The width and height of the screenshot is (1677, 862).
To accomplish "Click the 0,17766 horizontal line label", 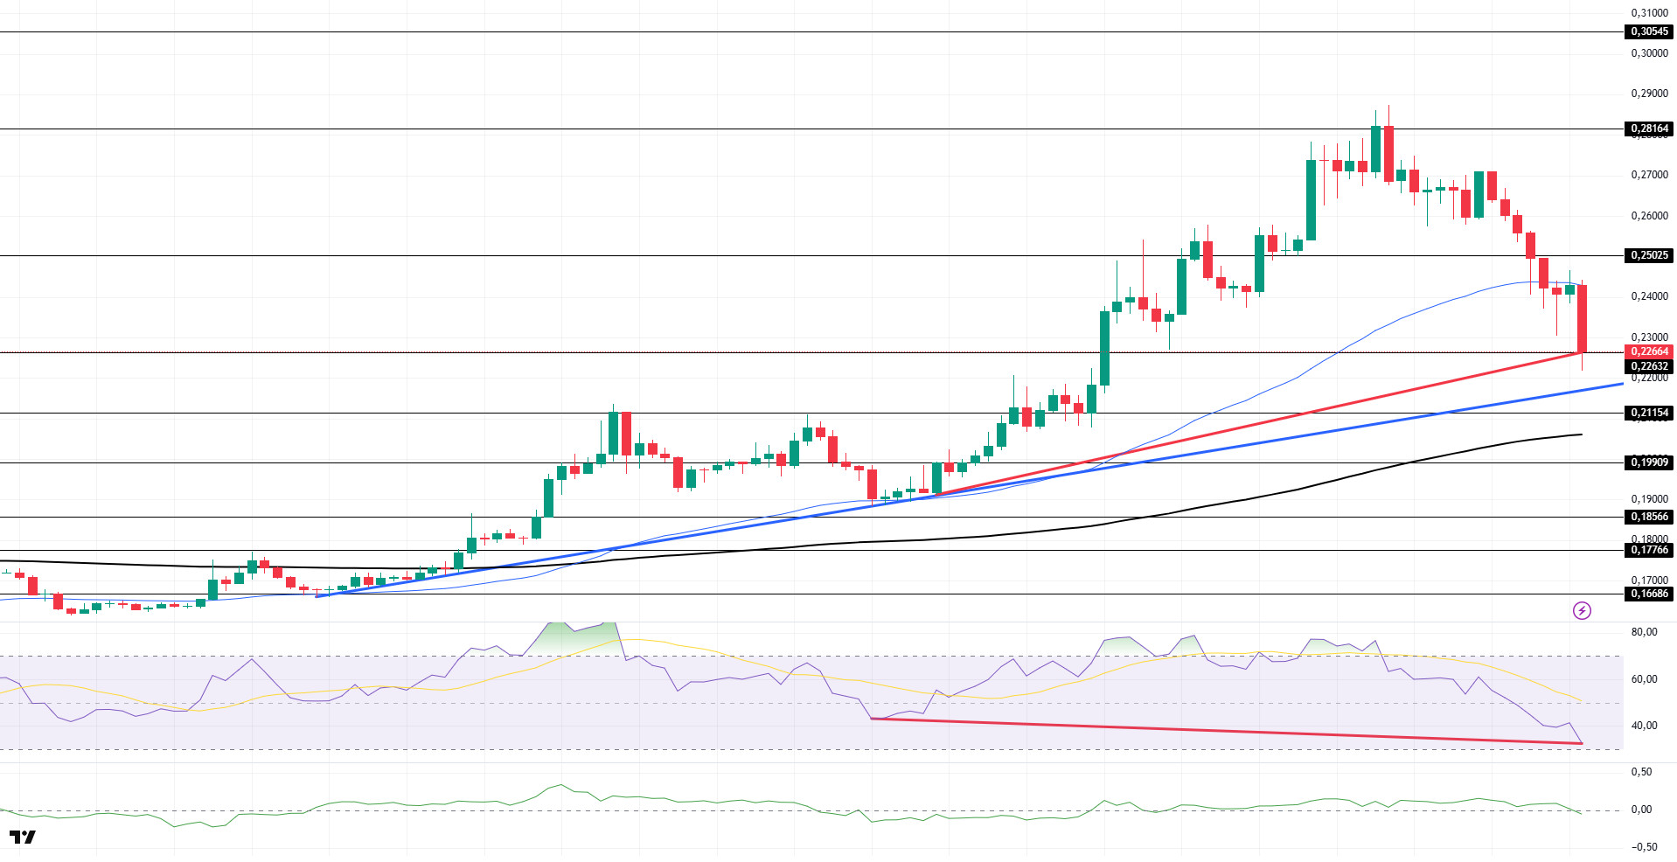I will click(1649, 550).
